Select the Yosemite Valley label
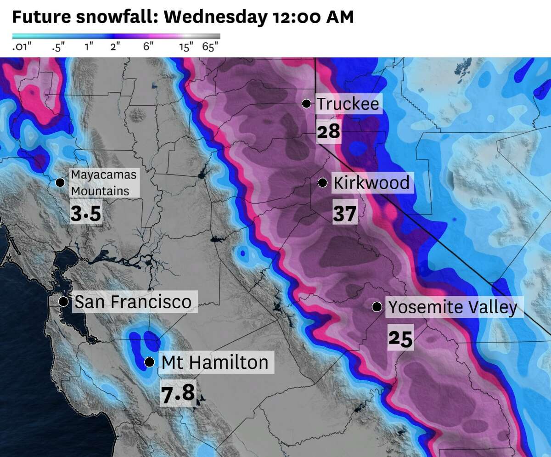This screenshot has width=551, height=457. [x=453, y=307]
